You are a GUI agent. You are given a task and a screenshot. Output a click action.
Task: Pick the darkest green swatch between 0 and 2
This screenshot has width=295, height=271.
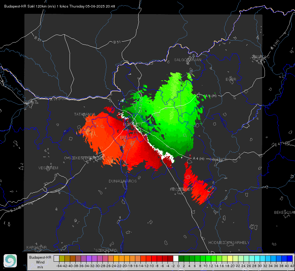[x=181, y=258]
